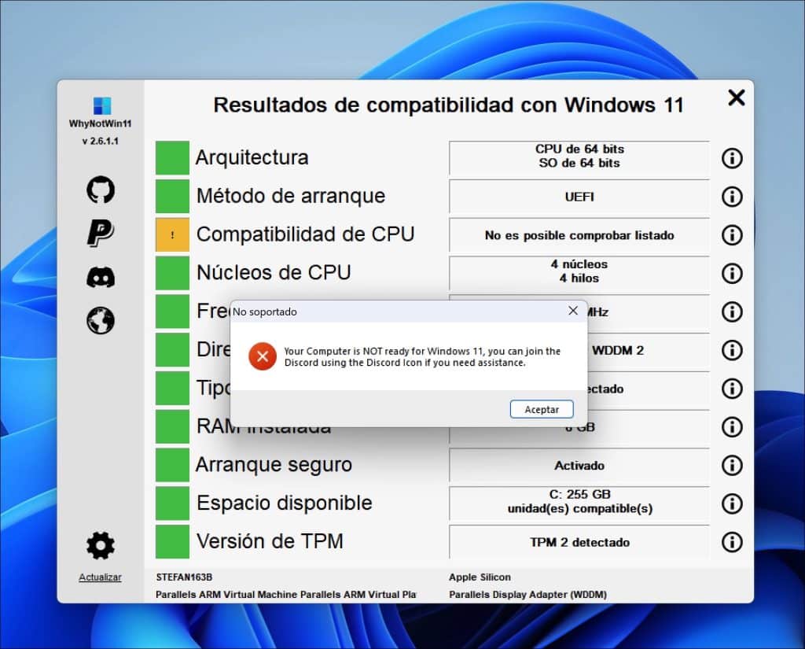
Task: Join Discord via the Discord icon
Action: coord(101,278)
